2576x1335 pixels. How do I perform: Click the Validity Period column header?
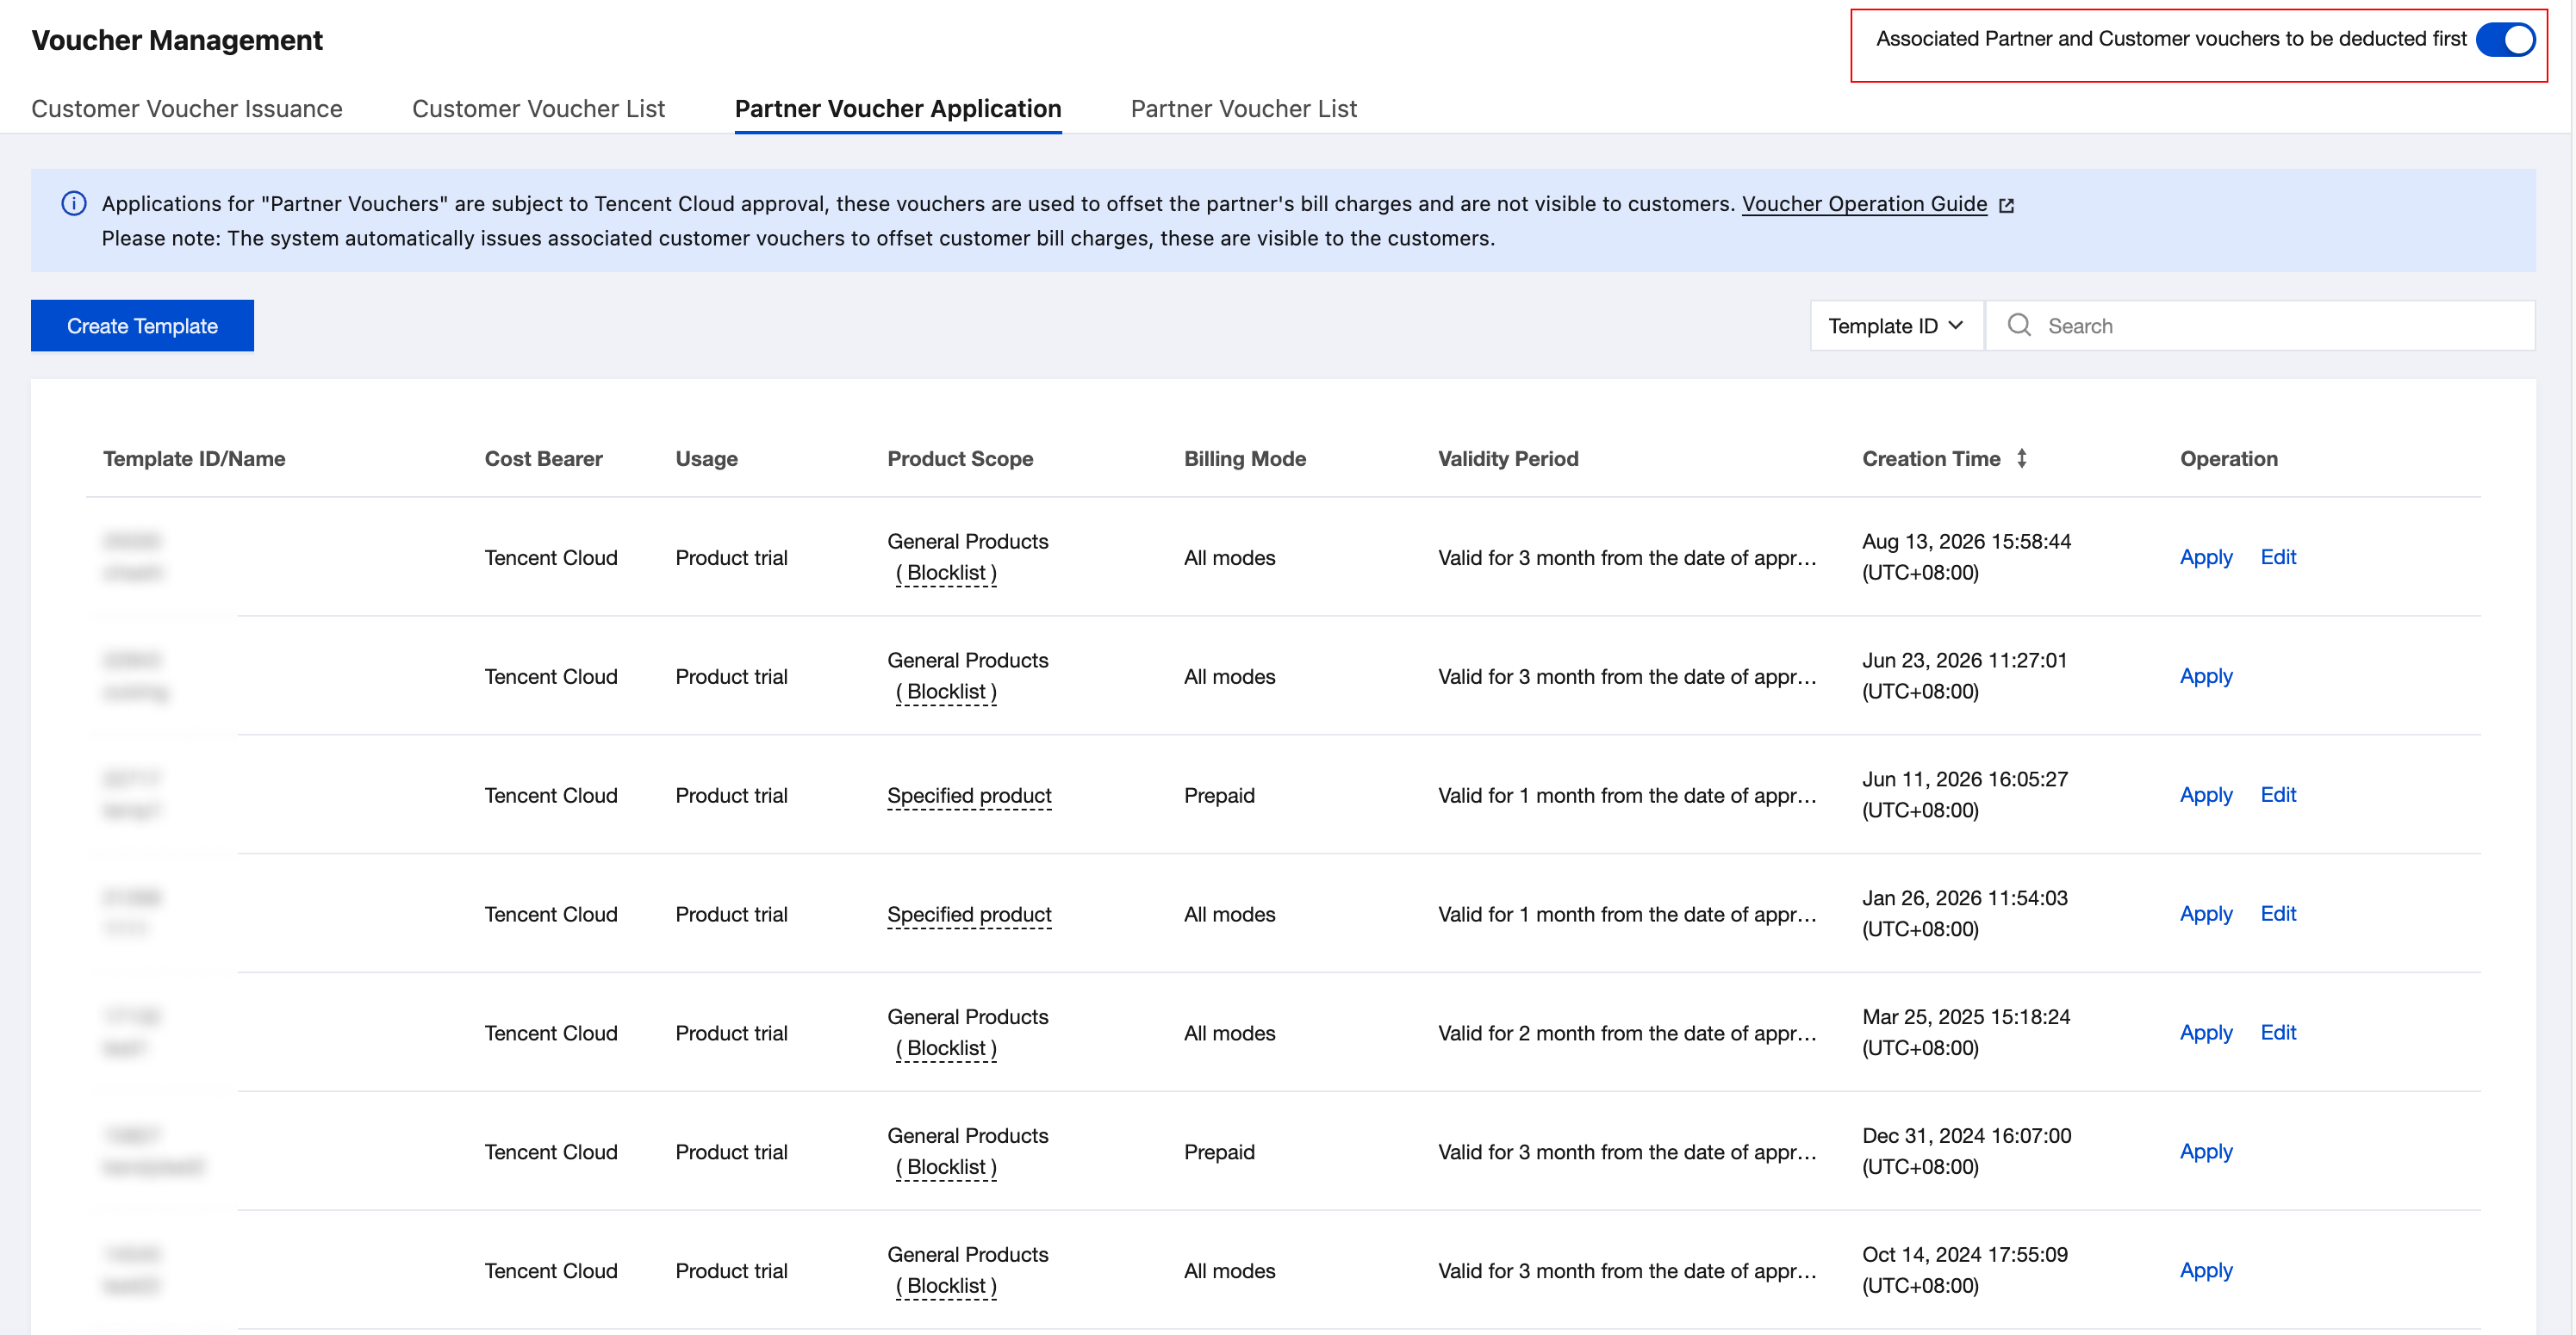(x=1508, y=459)
